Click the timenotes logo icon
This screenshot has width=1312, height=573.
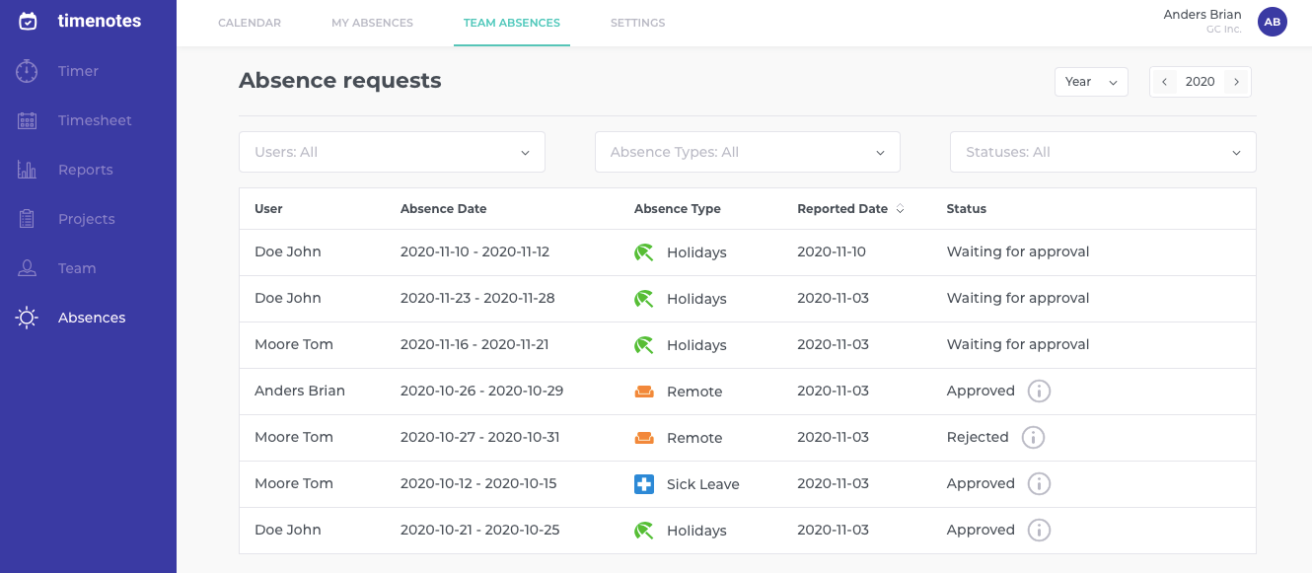(x=28, y=21)
